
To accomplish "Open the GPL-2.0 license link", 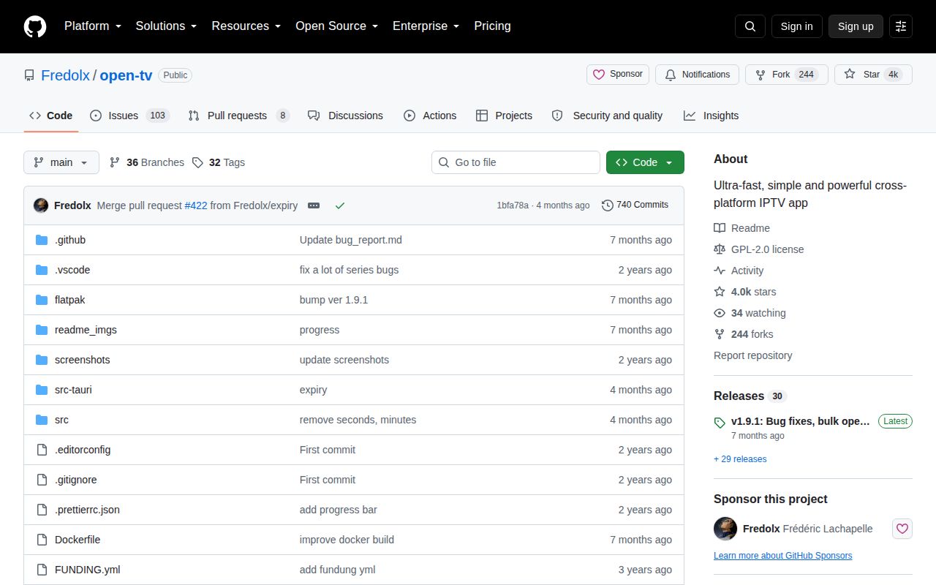I will click(759, 249).
